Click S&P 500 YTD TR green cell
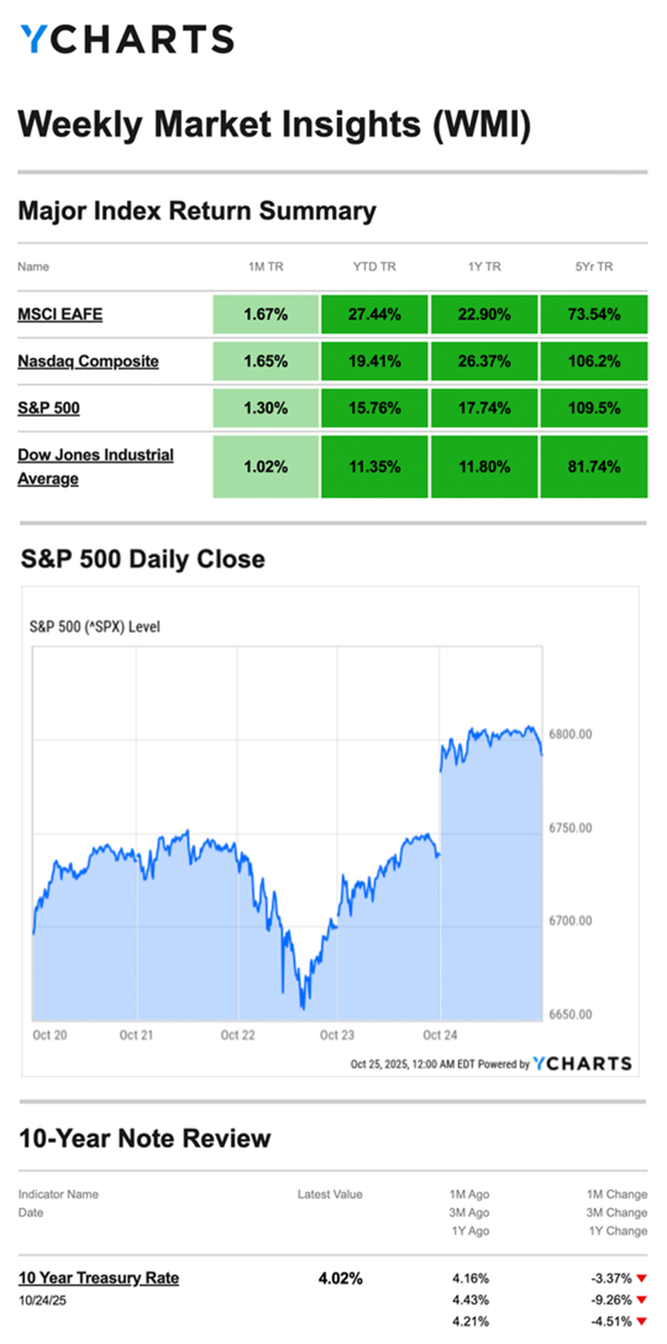 coord(374,407)
